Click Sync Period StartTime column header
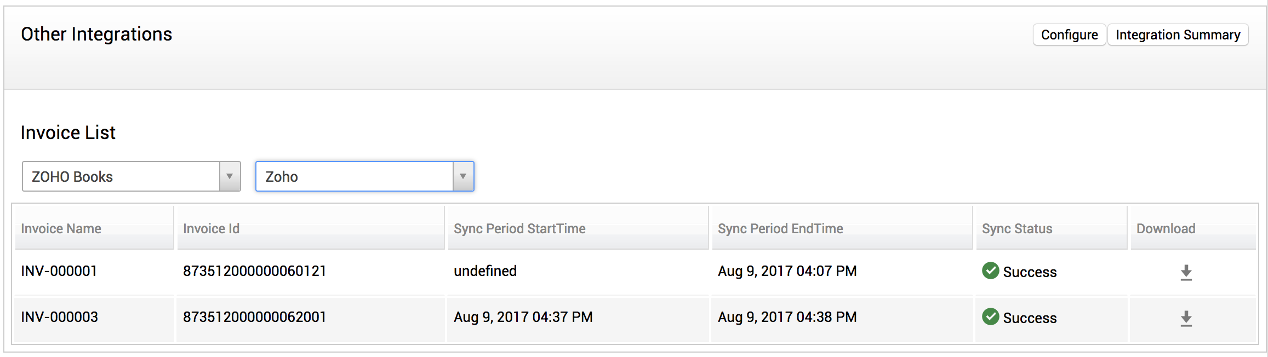 pos(519,229)
